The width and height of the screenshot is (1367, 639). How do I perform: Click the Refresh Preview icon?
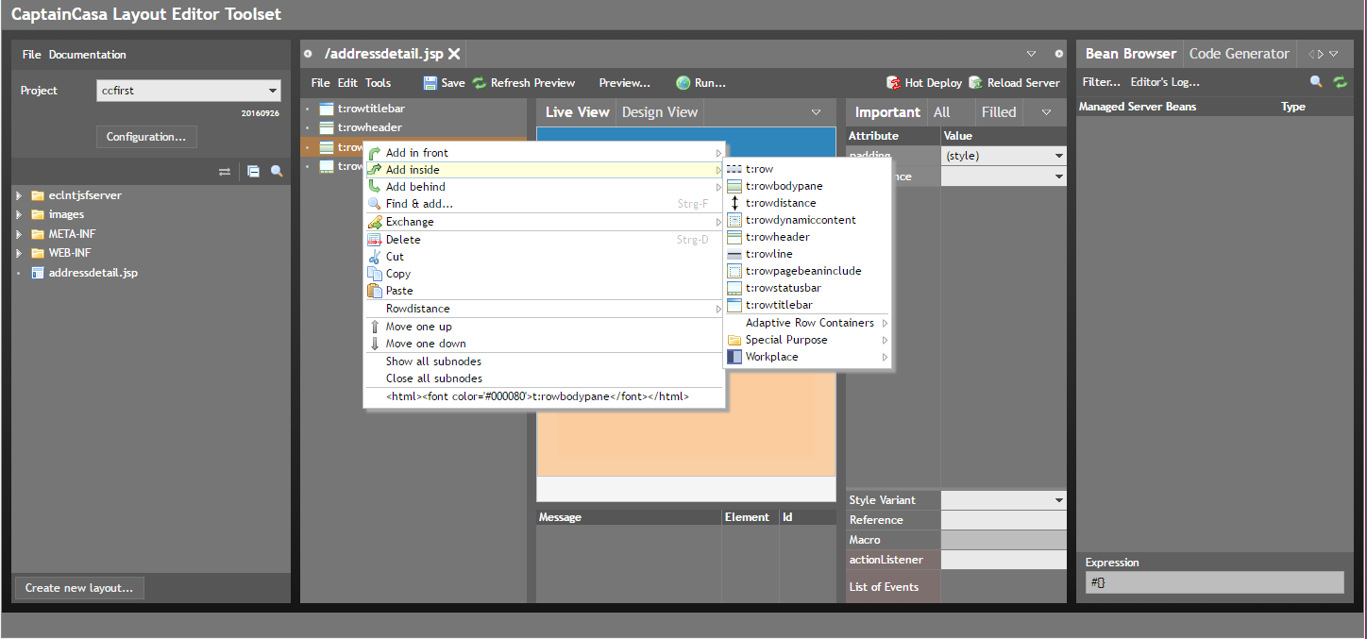(x=480, y=83)
